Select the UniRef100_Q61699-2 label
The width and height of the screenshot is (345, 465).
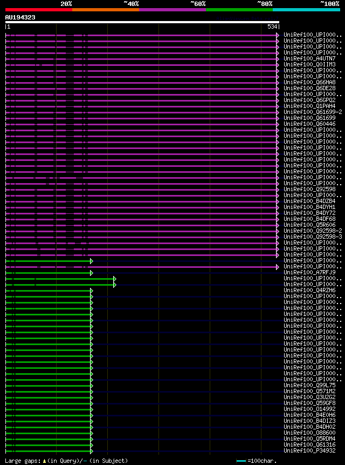[313, 112]
